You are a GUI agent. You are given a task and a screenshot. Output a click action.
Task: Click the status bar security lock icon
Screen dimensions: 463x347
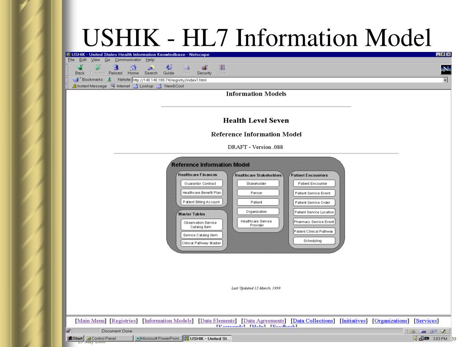[68, 331]
